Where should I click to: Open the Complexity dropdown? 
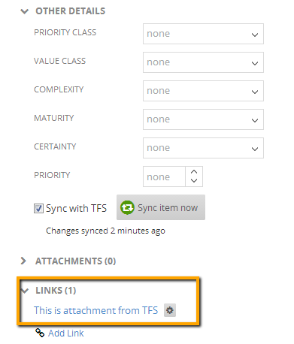pyautogui.click(x=203, y=91)
